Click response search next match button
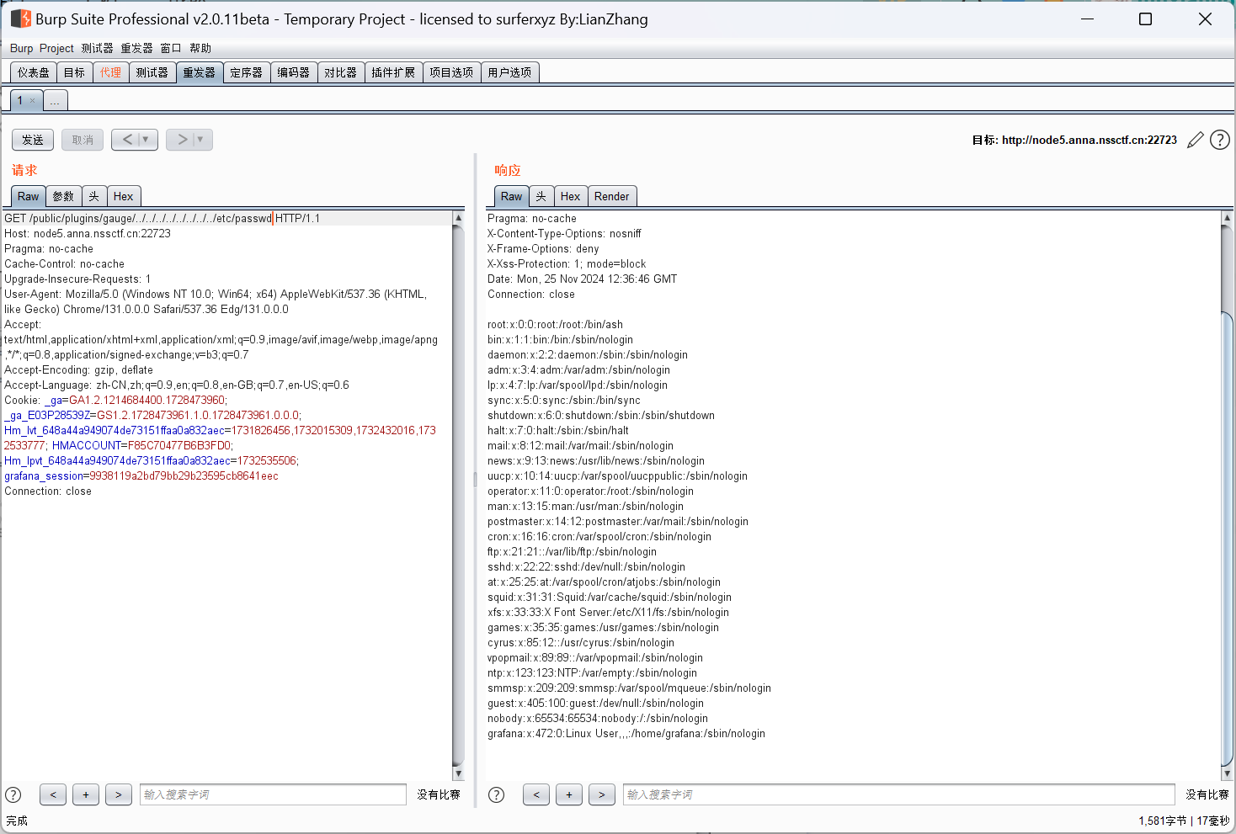Screen dimensions: 1236x834 602,794
